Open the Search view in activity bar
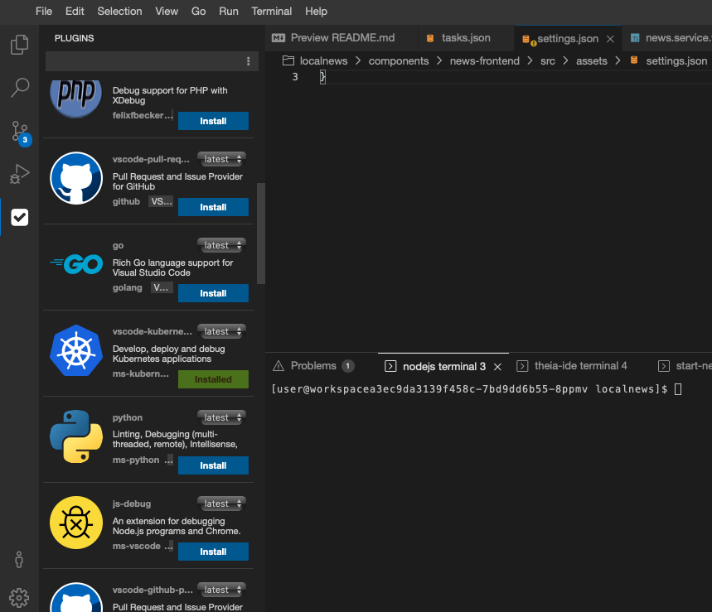712x612 pixels. pos(20,88)
